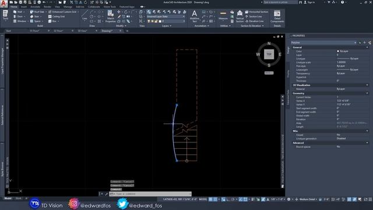Open the Medium Detail display dropdown
Image resolution: width=373 pixels, height=210 pixels.
pyautogui.click(x=308, y=199)
